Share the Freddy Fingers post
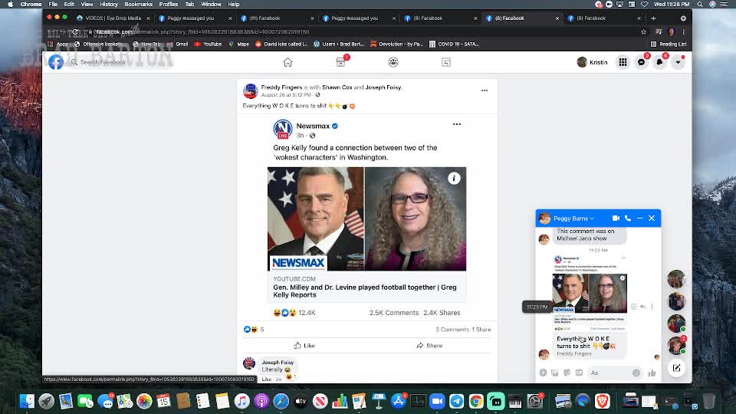This screenshot has height=414, width=736. click(429, 346)
